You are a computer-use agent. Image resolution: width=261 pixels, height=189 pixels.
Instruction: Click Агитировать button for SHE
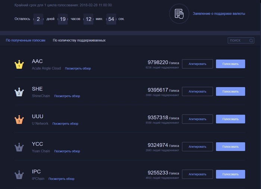(x=197, y=92)
